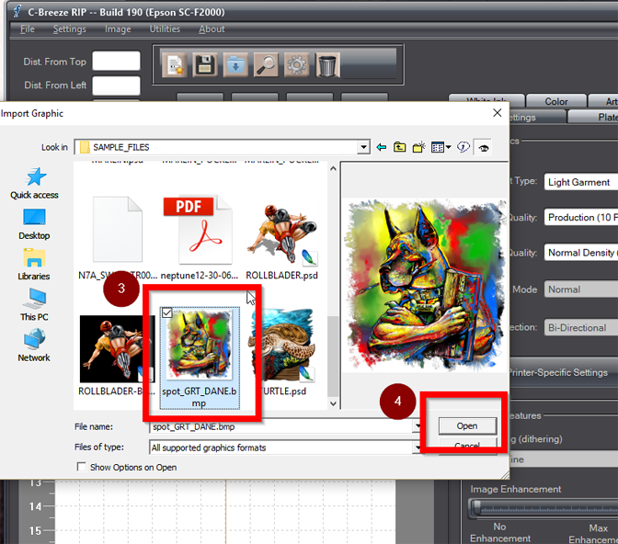Viewport: 618px width, 544px height.
Task: Select Network in places bar
Action: click(34, 346)
